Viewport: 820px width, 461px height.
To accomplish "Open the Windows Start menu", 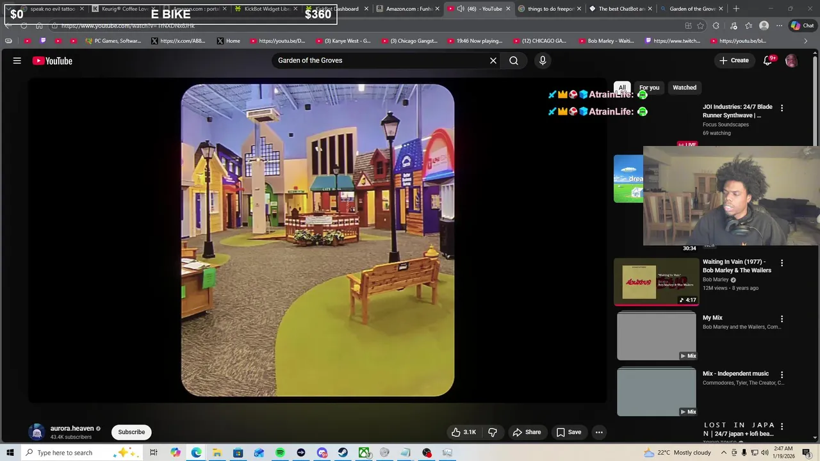I will point(10,453).
